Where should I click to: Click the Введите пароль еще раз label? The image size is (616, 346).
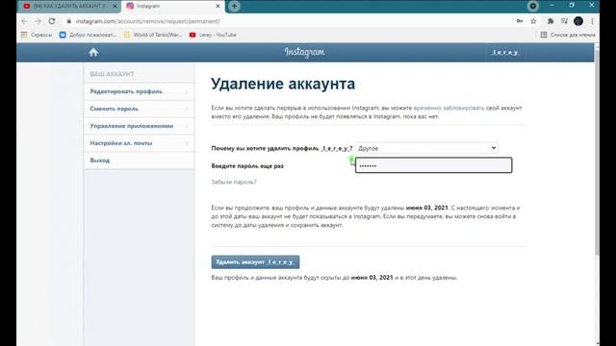(x=247, y=166)
